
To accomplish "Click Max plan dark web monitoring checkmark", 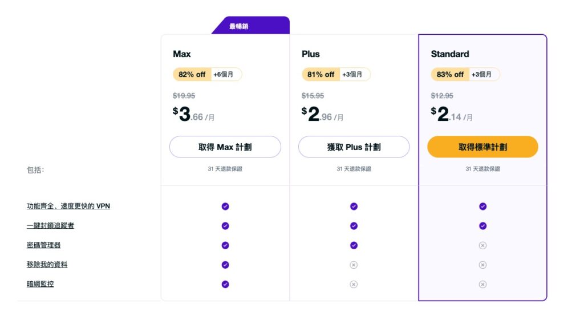I will [x=225, y=284].
